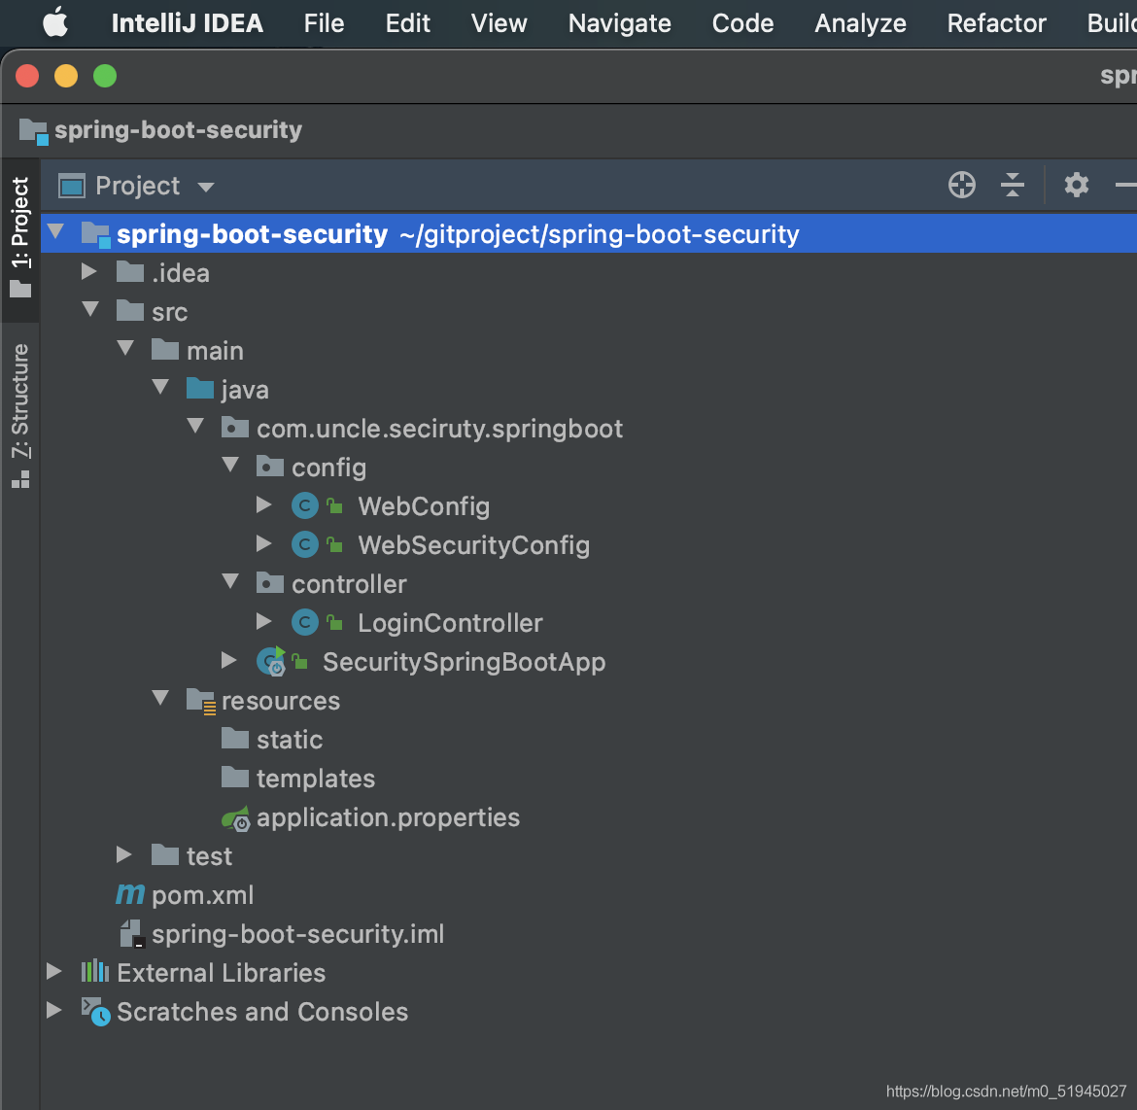Select the LoginController class
The height and width of the screenshot is (1110, 1137).
click(x=450, y=623)
